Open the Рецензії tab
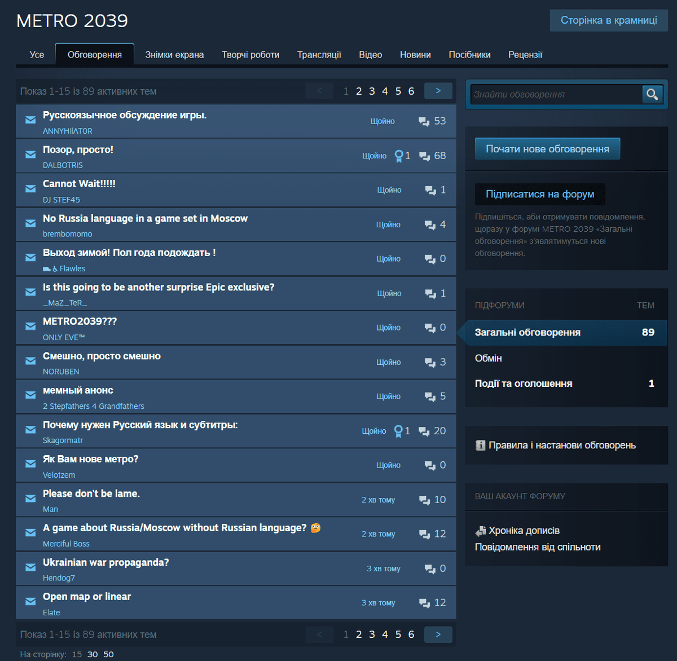 (525, 55)
